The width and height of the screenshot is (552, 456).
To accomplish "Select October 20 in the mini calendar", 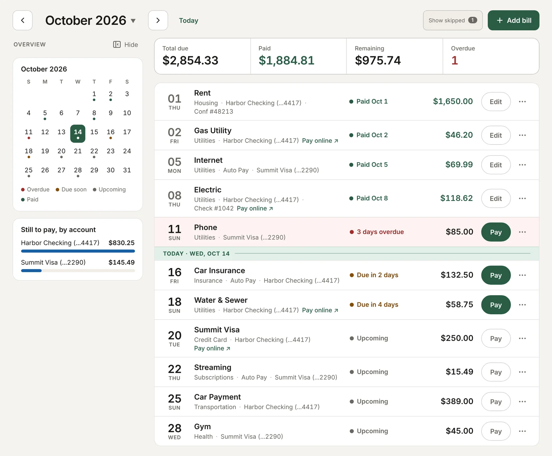I will tap(61, 152).
